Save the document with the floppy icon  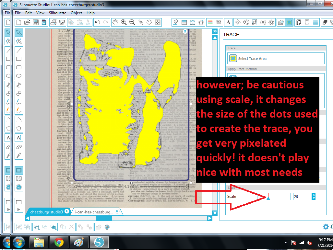35,22
